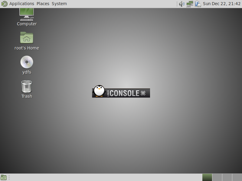This screenshot has width=242, height=181.
Task: Click the Show Desktop button in bottom panel
Action: tap(4, 177)
